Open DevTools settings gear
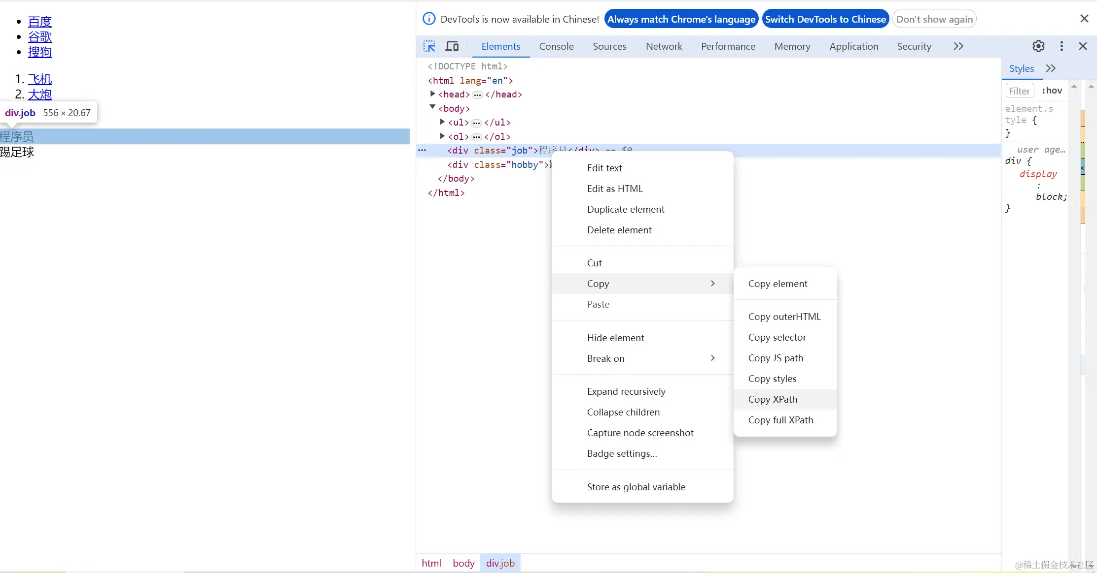Screen dimensions: 1097x573 tap(1038, 46)
